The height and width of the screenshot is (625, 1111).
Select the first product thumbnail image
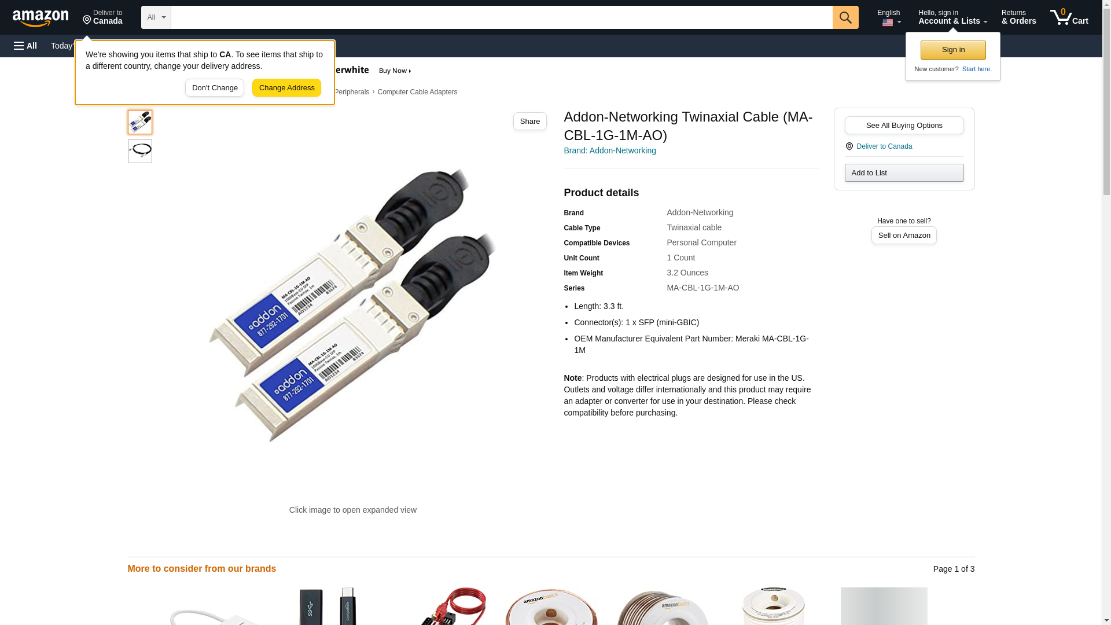(140, 122)
